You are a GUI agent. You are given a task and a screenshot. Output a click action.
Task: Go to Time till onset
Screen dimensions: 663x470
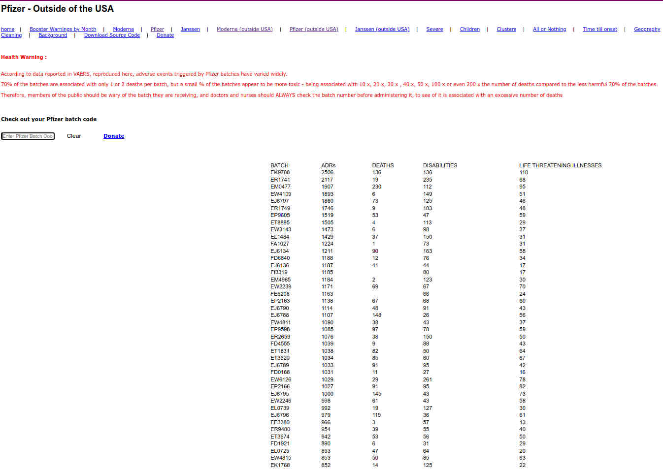600,30
